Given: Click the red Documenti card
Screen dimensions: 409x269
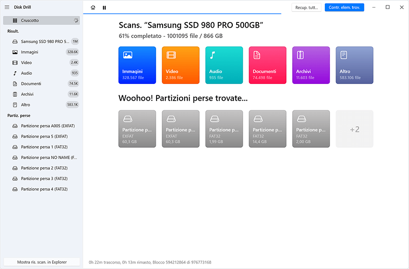Looking at the screenshot, I should (268, 65).
